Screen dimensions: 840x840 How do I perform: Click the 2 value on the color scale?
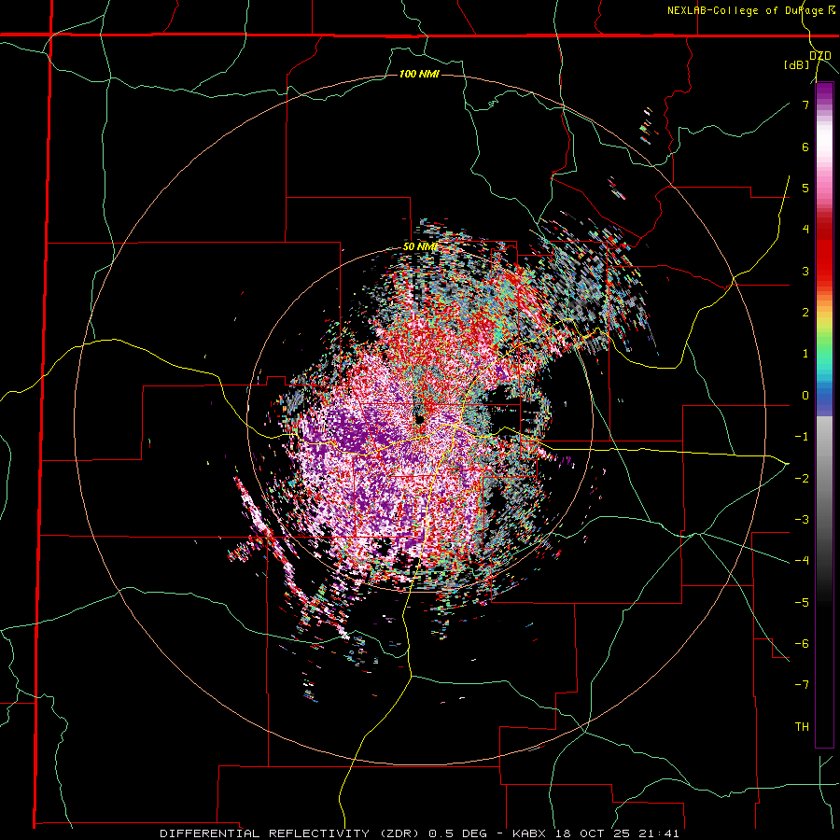[805, 313]
